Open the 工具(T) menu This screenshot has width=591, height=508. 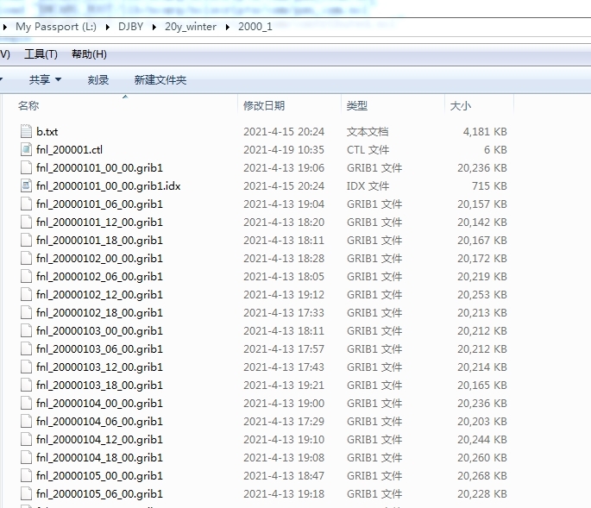point(41,54)
